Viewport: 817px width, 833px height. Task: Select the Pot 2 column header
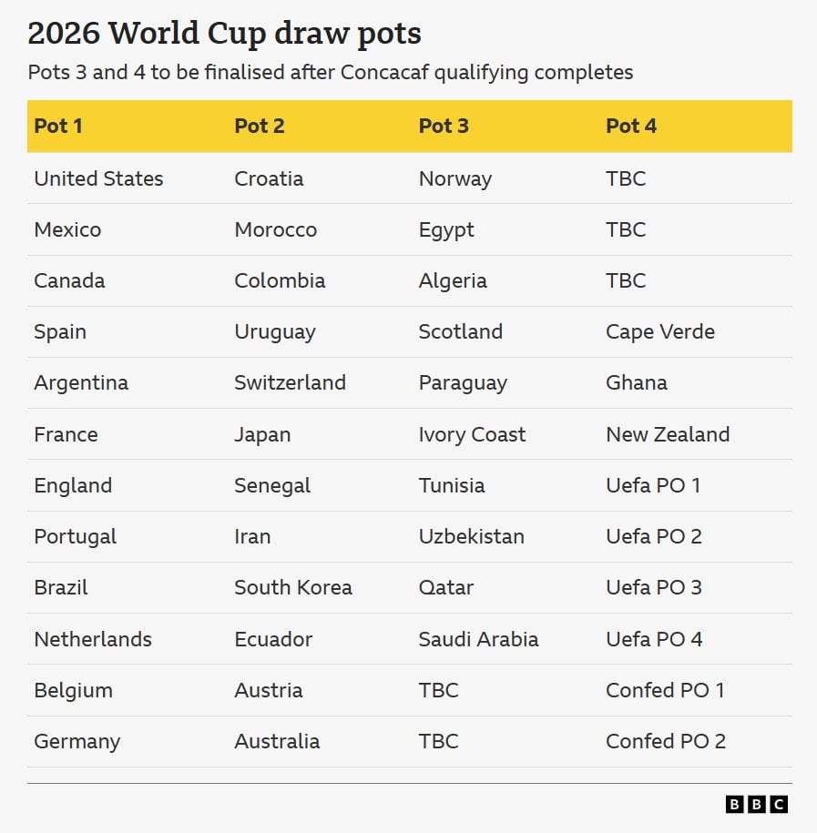[x=260, y=127]
